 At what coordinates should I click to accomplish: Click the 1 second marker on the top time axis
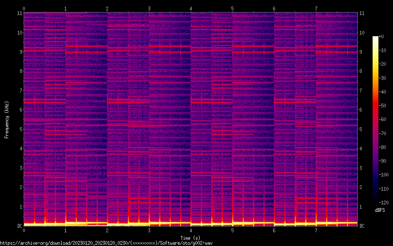[65, 8]
